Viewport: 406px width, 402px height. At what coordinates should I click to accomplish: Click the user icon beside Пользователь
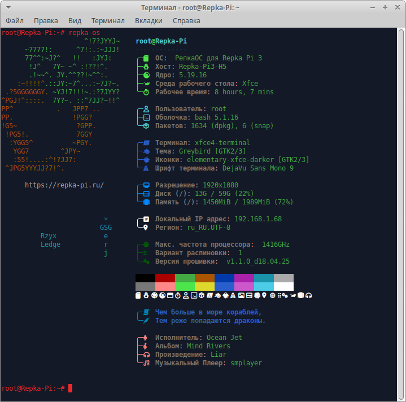tap(146, 109)
